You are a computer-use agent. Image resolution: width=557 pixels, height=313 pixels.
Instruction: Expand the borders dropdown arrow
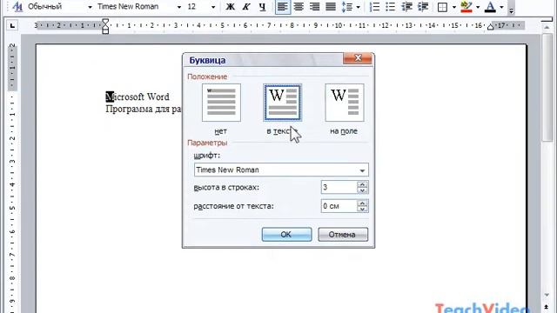coord(454,7)
